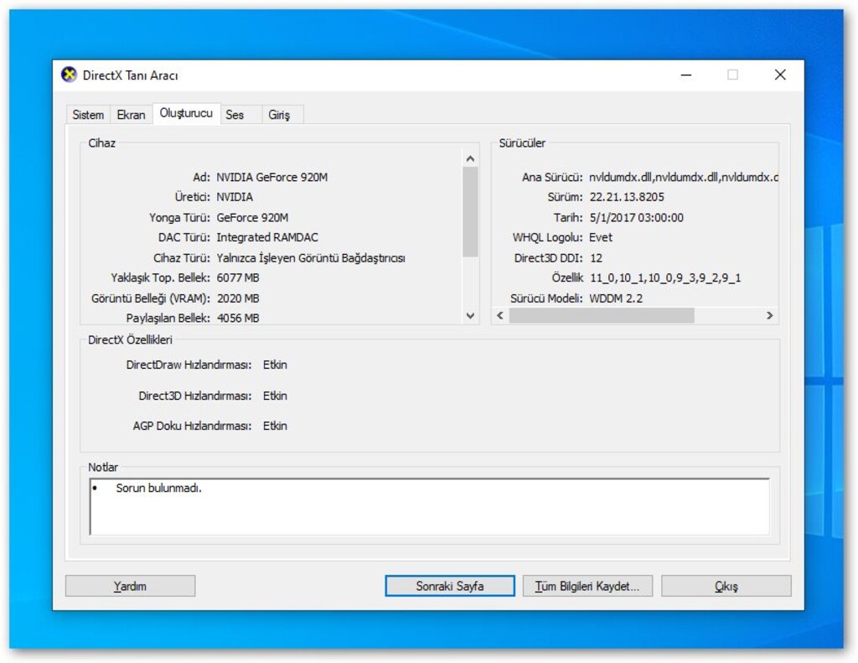
Task: Click the WDDM 2.2 driver model value
Action: point(616,298)
